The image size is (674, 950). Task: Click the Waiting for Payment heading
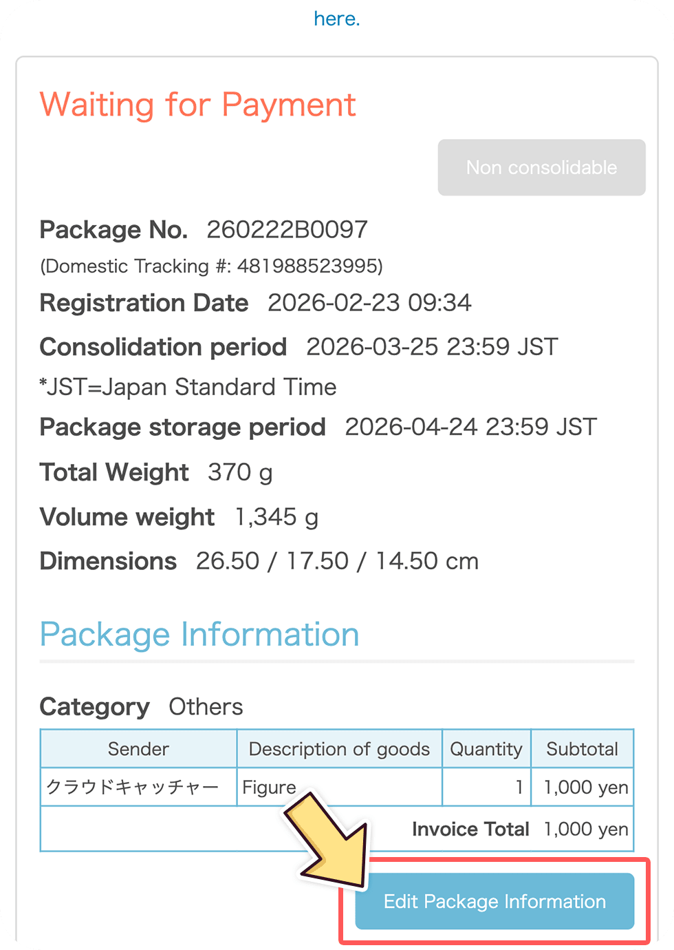click(197, 105)
